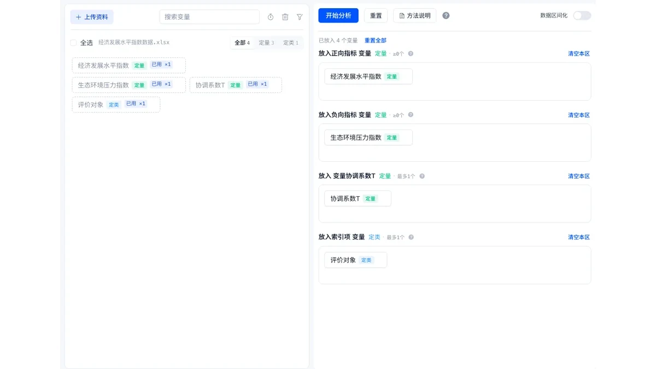
Task: Click the 上传资料 button
Action: click(92, 17)
